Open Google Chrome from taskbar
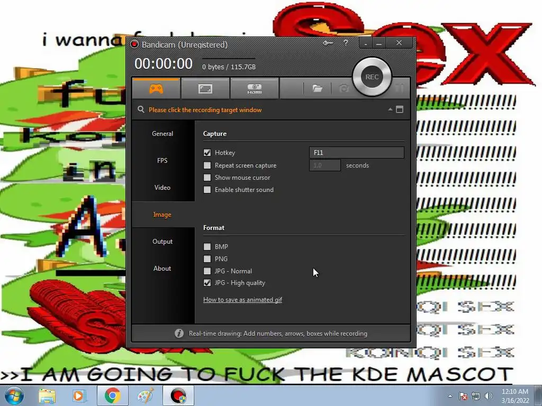 click(x=112, y=395)
